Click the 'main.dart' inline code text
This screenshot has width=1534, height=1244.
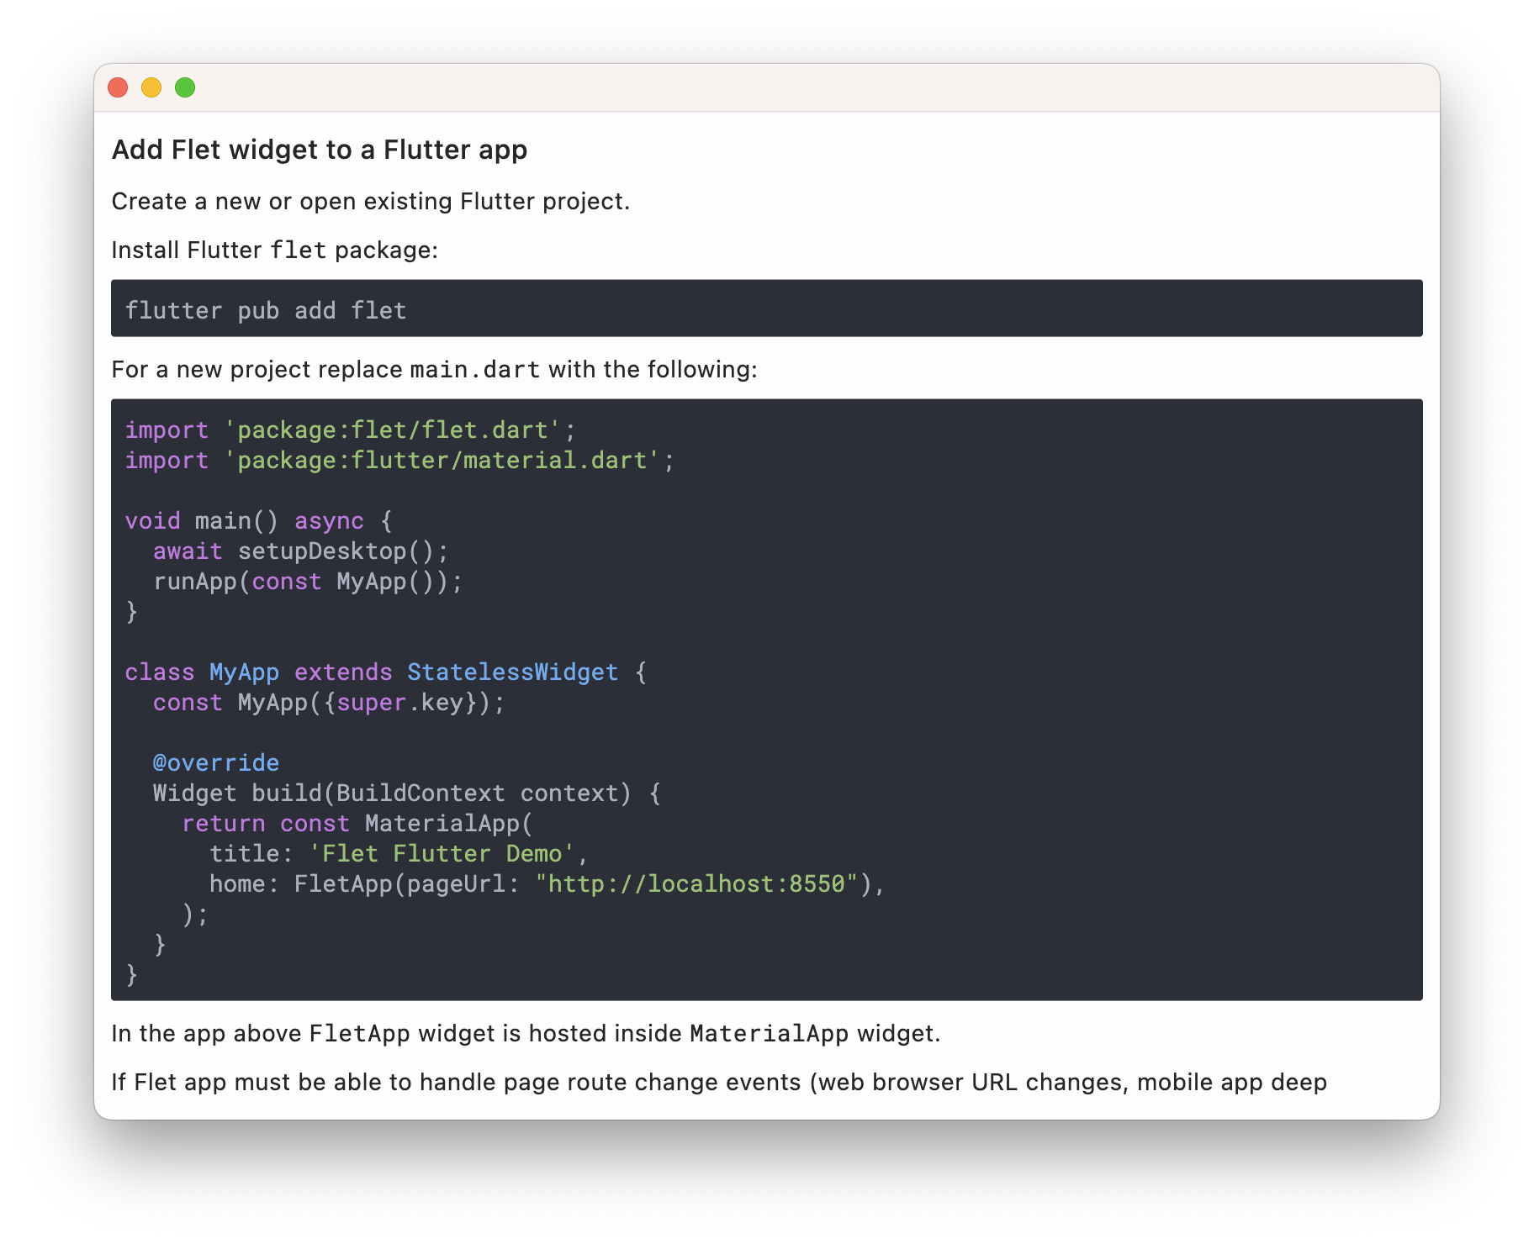coord(473,369)
